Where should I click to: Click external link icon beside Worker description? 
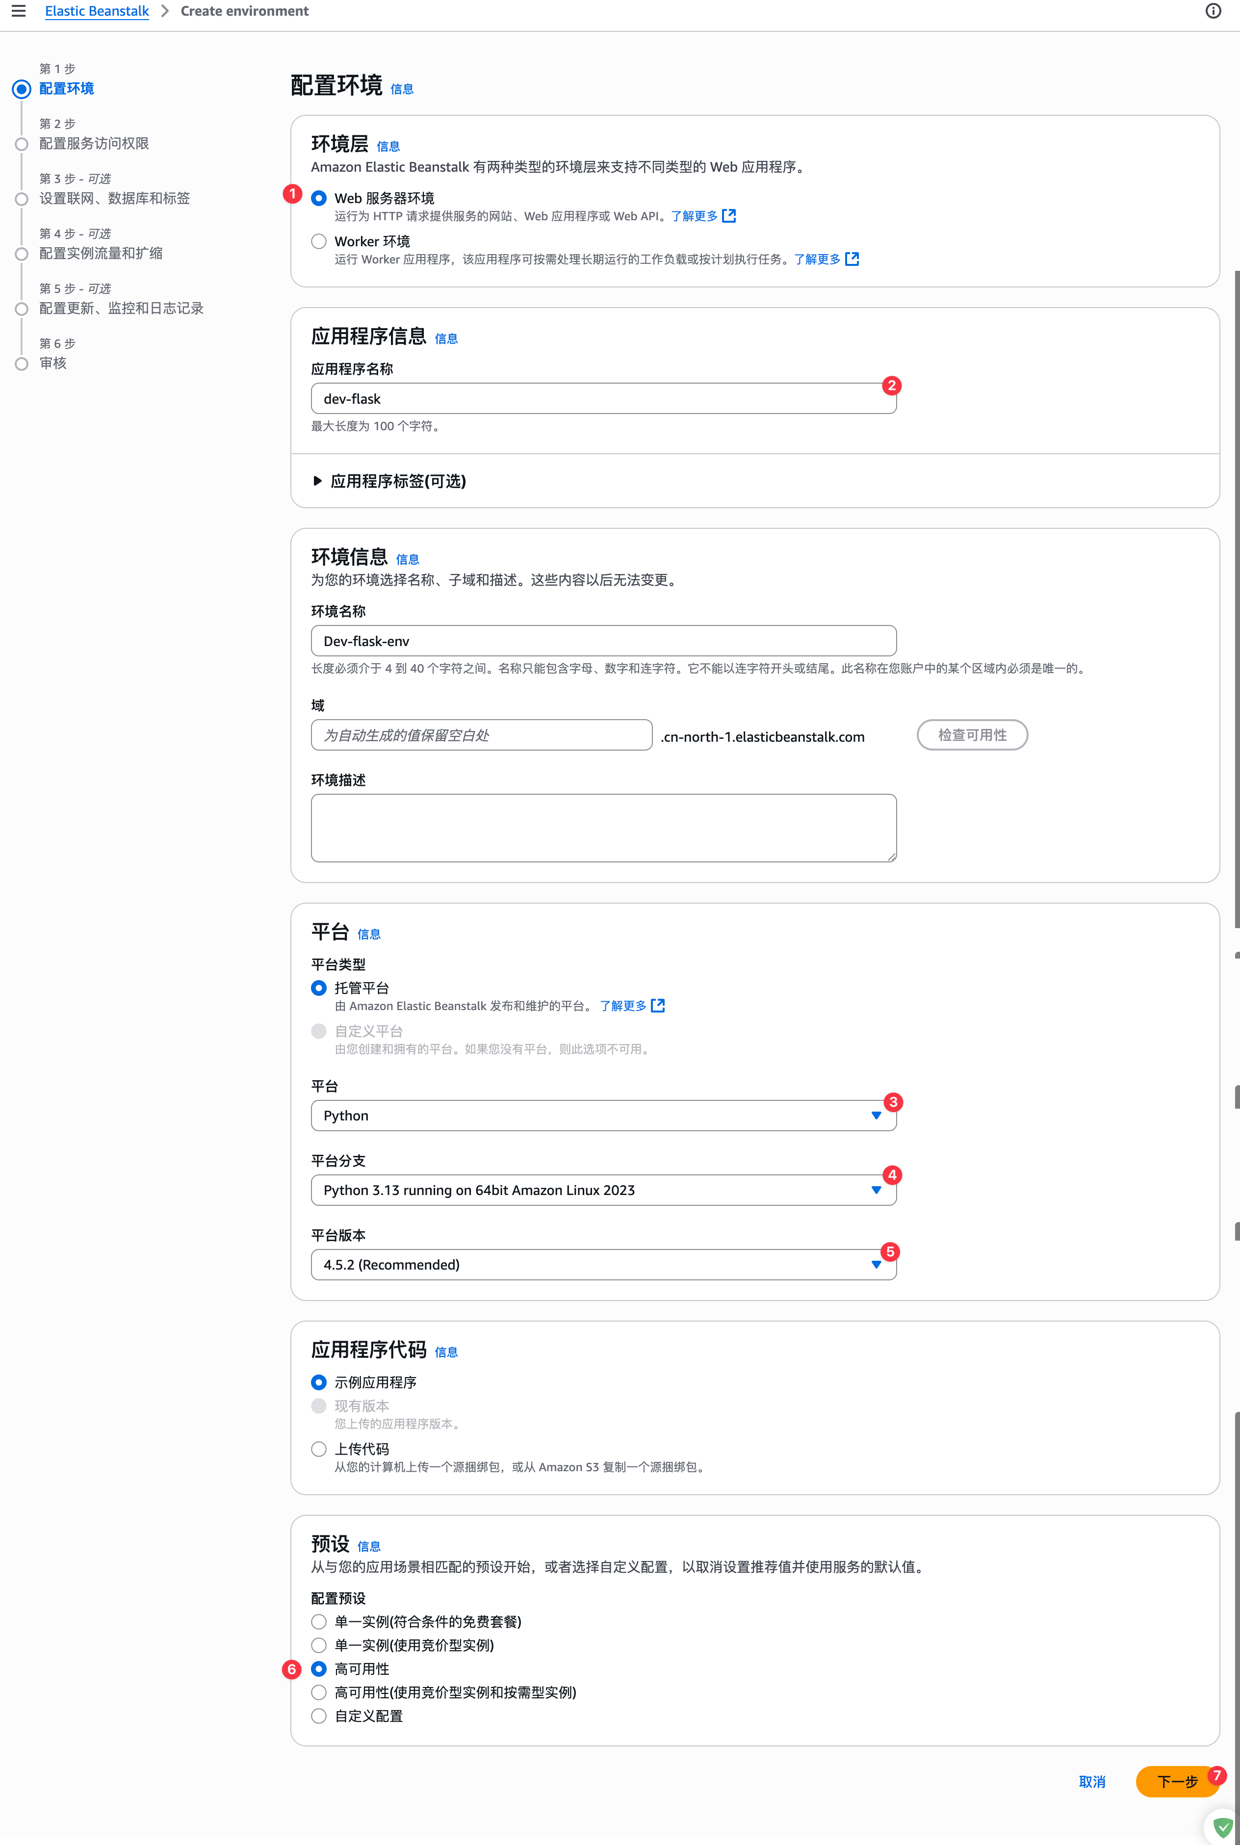852,260
